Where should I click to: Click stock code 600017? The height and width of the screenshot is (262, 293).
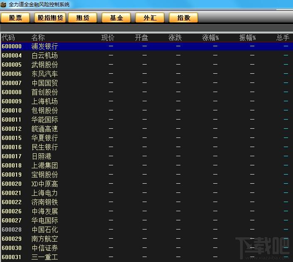tap(12, 156)
